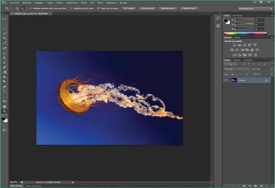The width and height of the screenshot is (275, 188).
Task: Hide the Fondo layer with eye icon
Action: pyautogui.click(x=226, y=80)
